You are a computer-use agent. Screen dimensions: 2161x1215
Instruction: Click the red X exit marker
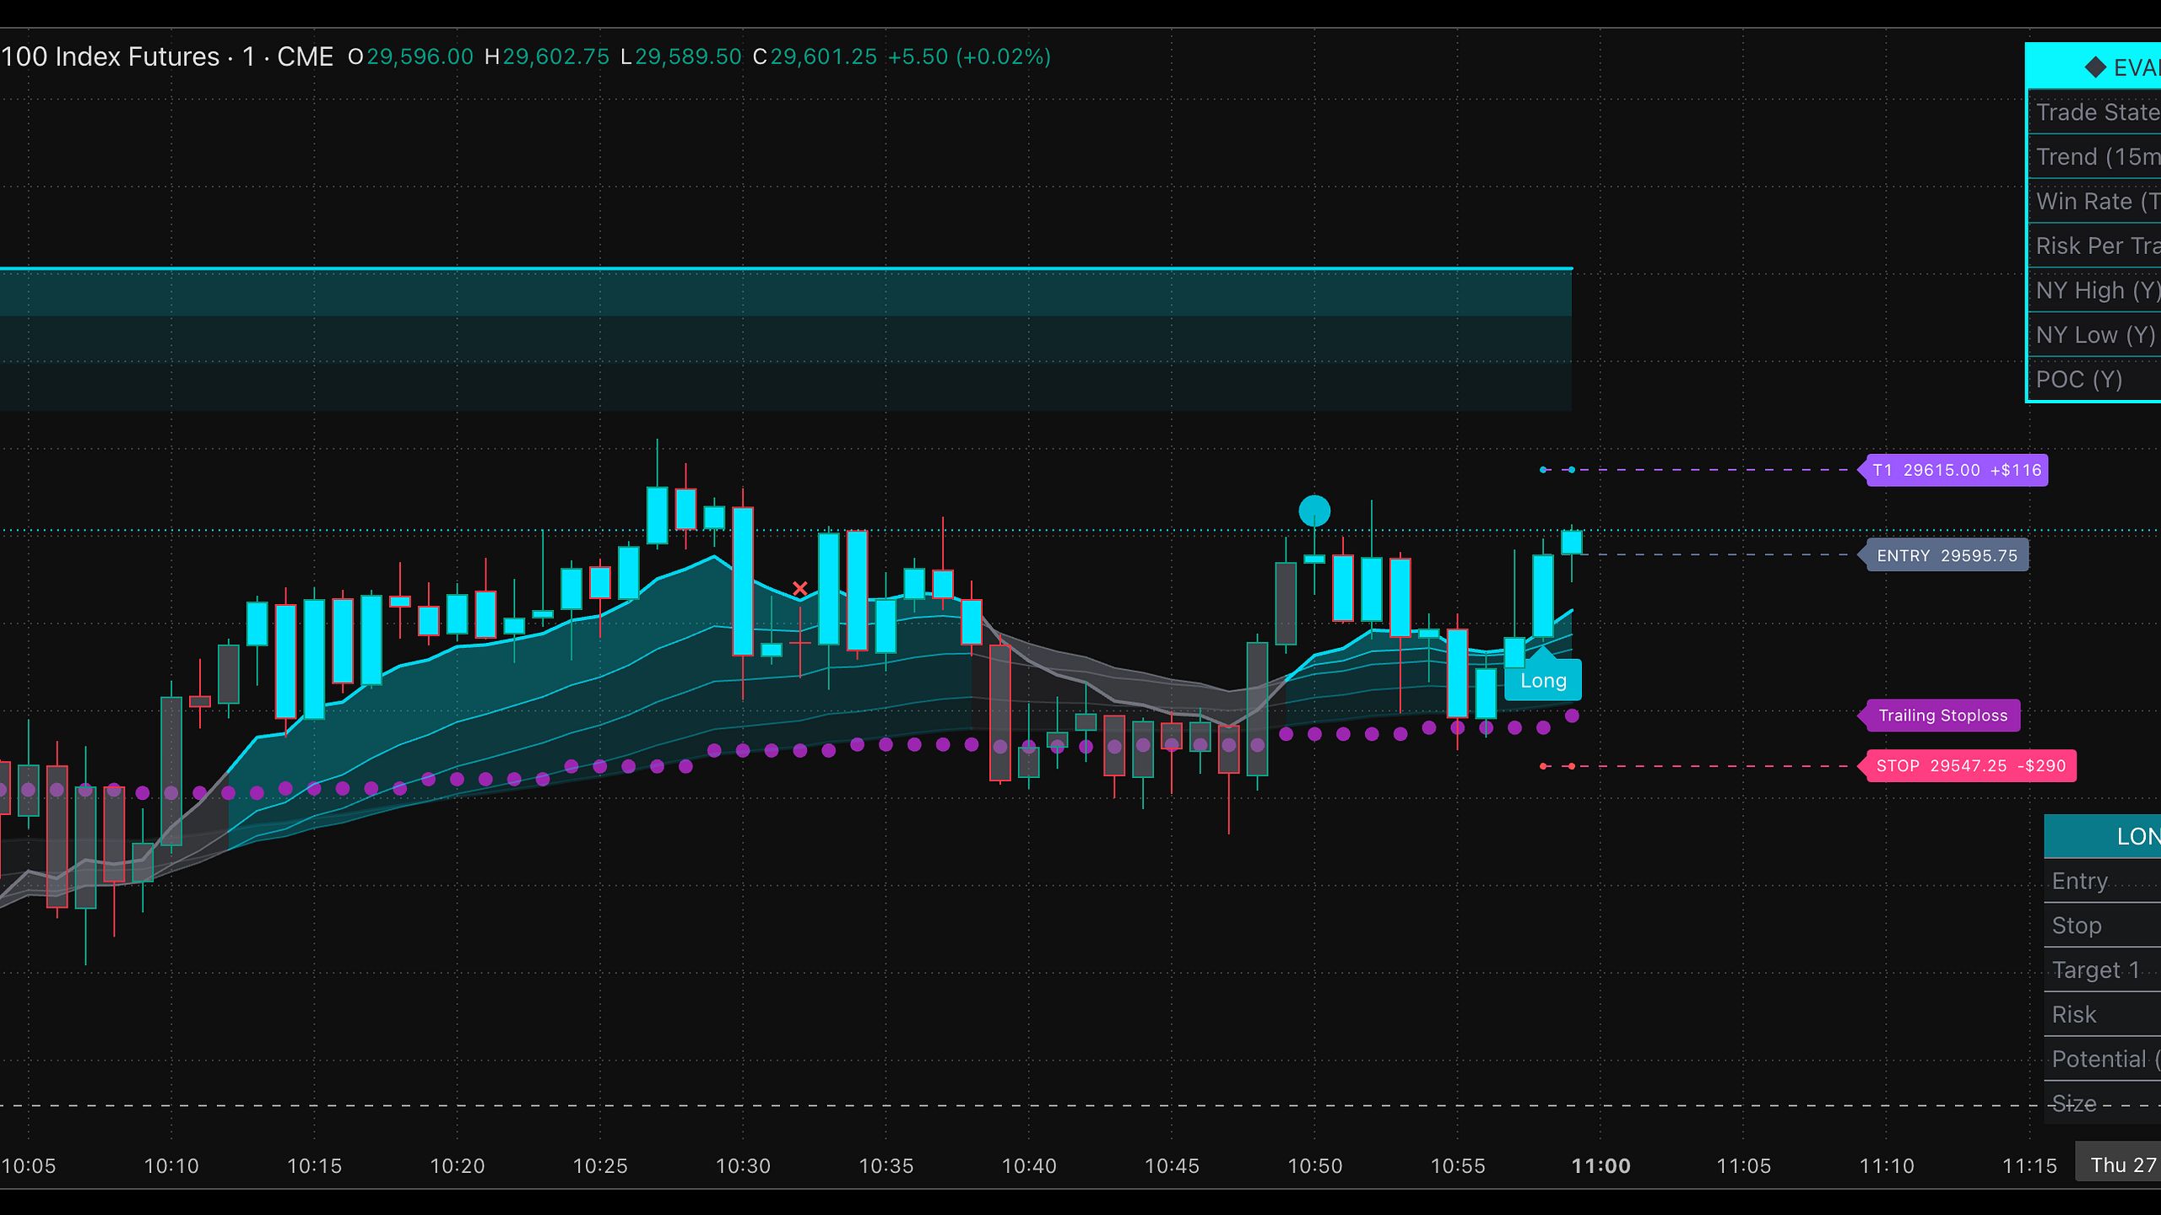(x=800, y=588)
